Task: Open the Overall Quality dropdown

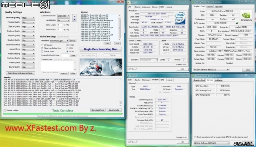Action: tap(28, 18)
